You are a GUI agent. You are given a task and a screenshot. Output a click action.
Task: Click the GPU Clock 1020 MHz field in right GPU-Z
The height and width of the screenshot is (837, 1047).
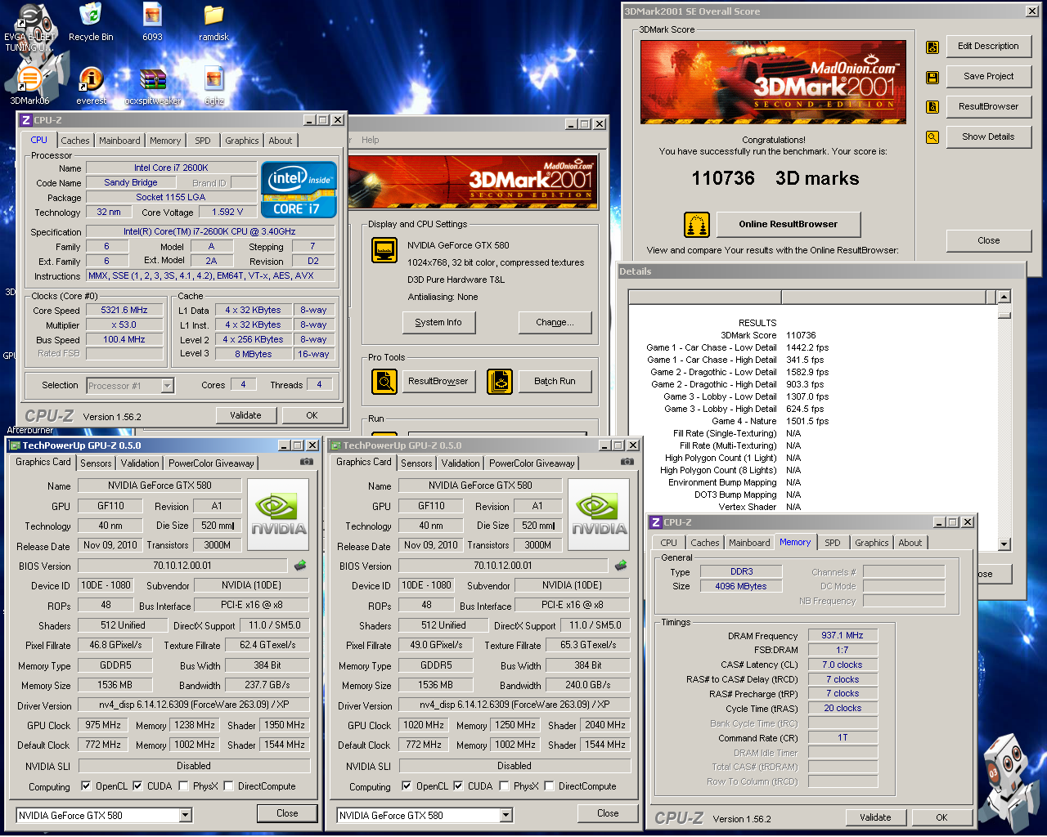point(423,724)
